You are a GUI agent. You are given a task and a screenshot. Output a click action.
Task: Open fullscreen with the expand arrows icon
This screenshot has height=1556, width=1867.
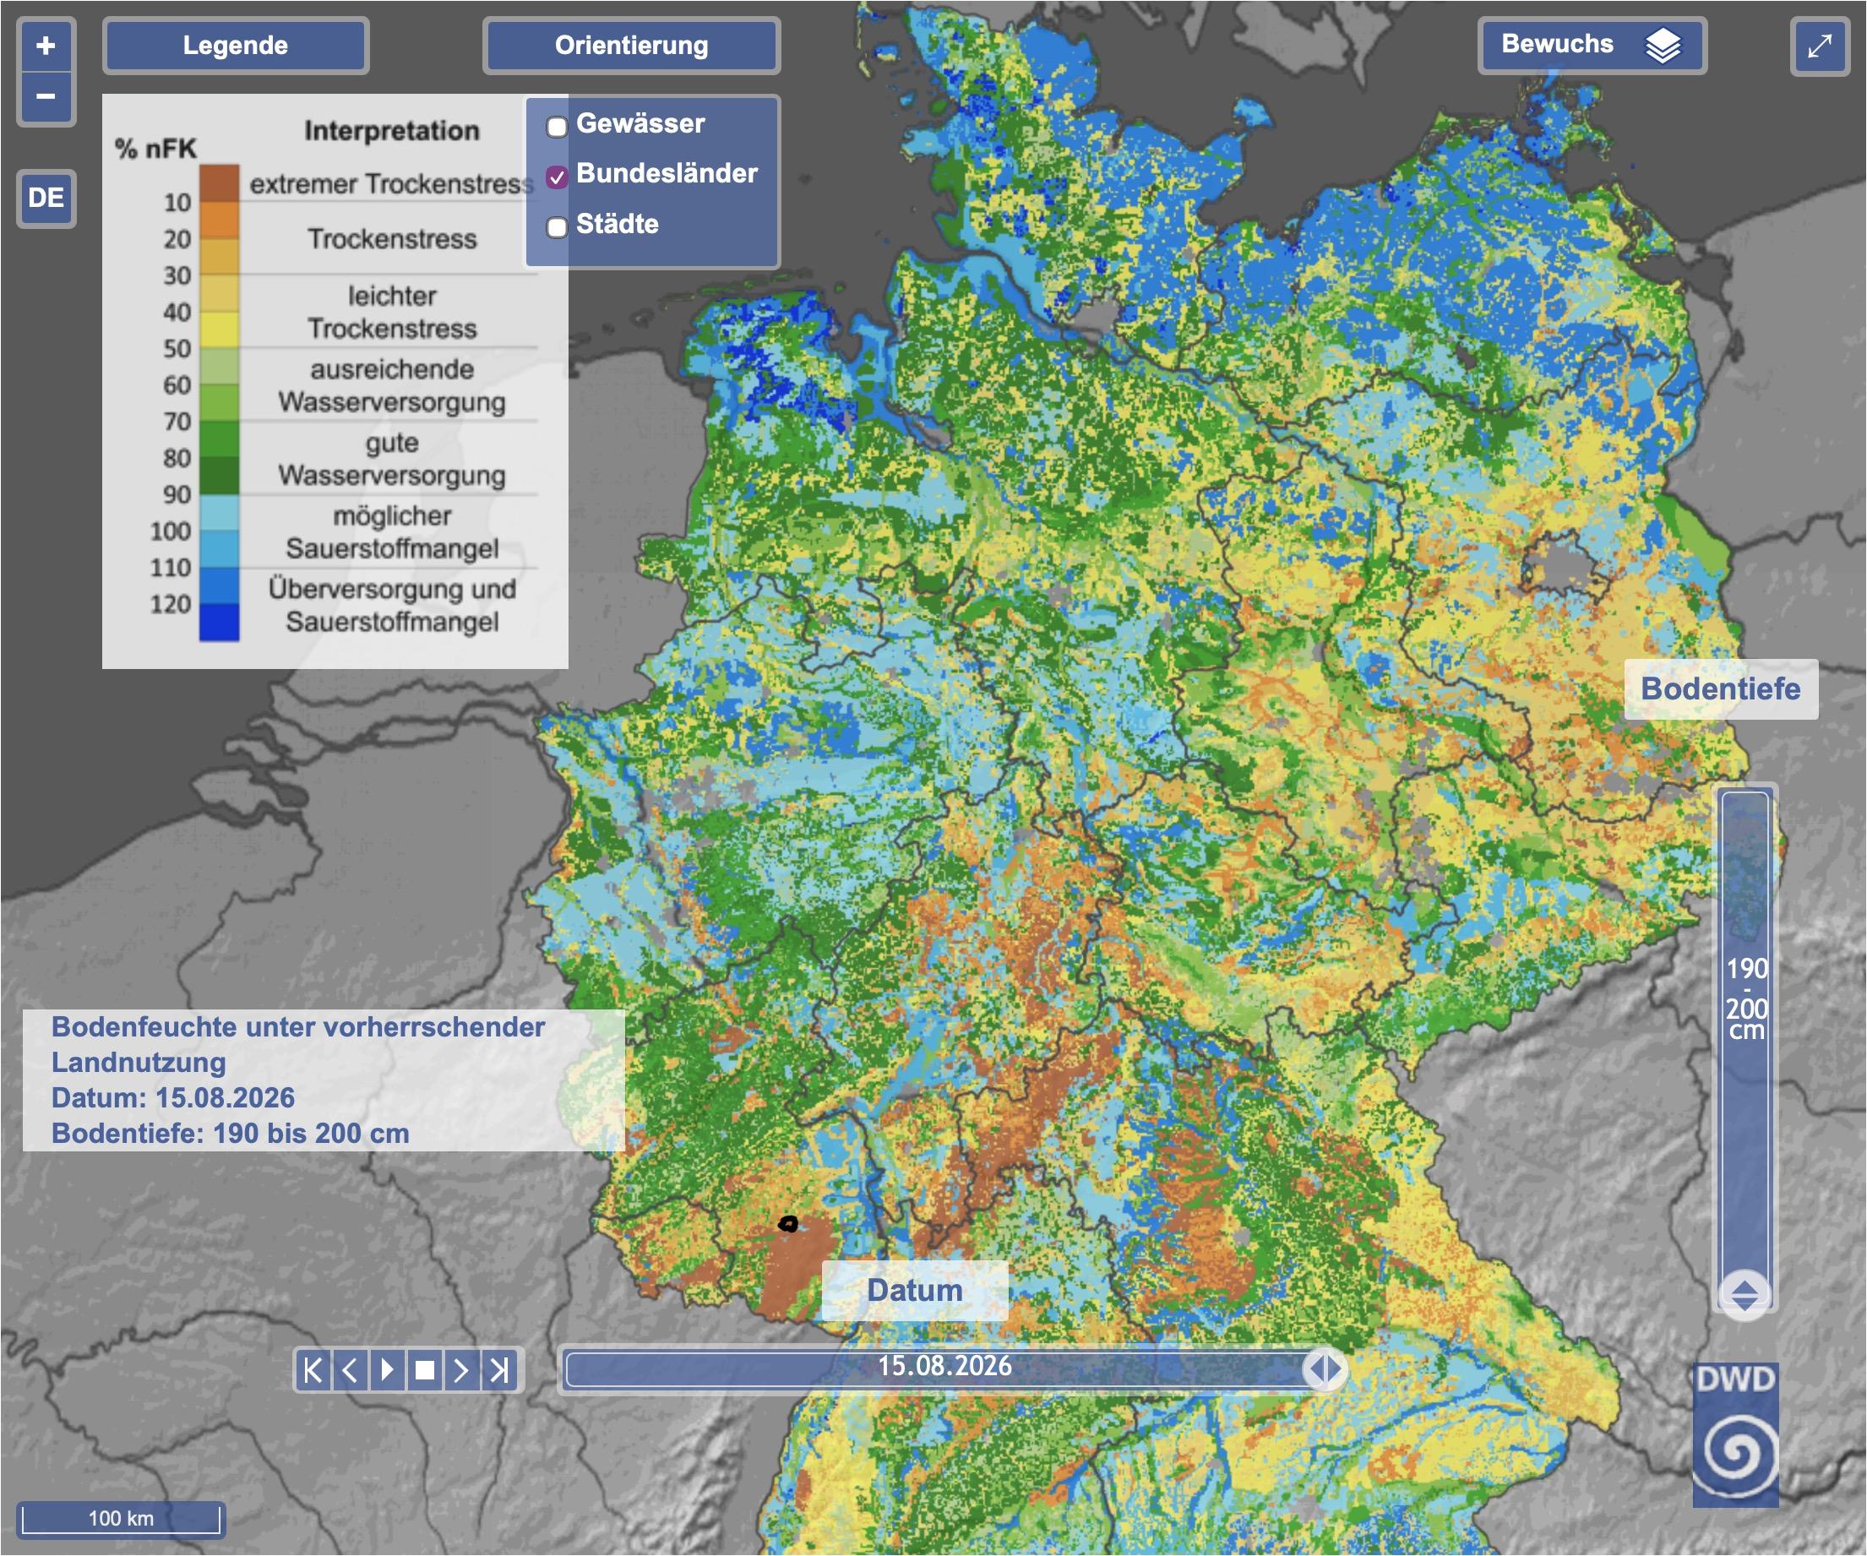1819,46
